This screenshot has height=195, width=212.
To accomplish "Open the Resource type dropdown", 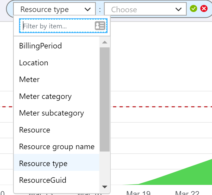I will pos(54,10).
